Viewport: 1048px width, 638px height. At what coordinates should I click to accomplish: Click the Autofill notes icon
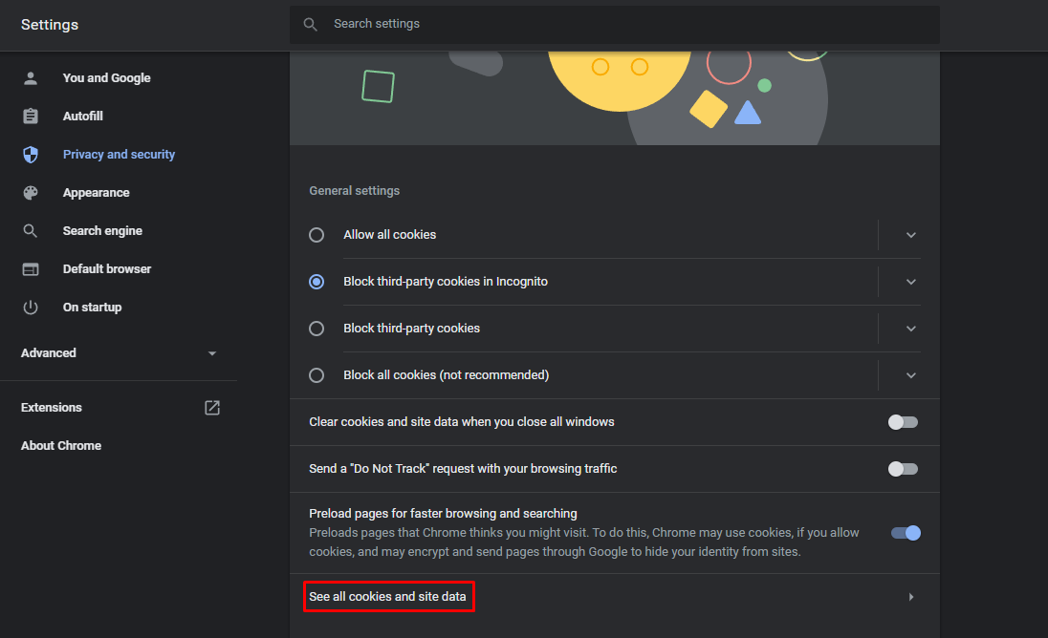tap(30, 116)
